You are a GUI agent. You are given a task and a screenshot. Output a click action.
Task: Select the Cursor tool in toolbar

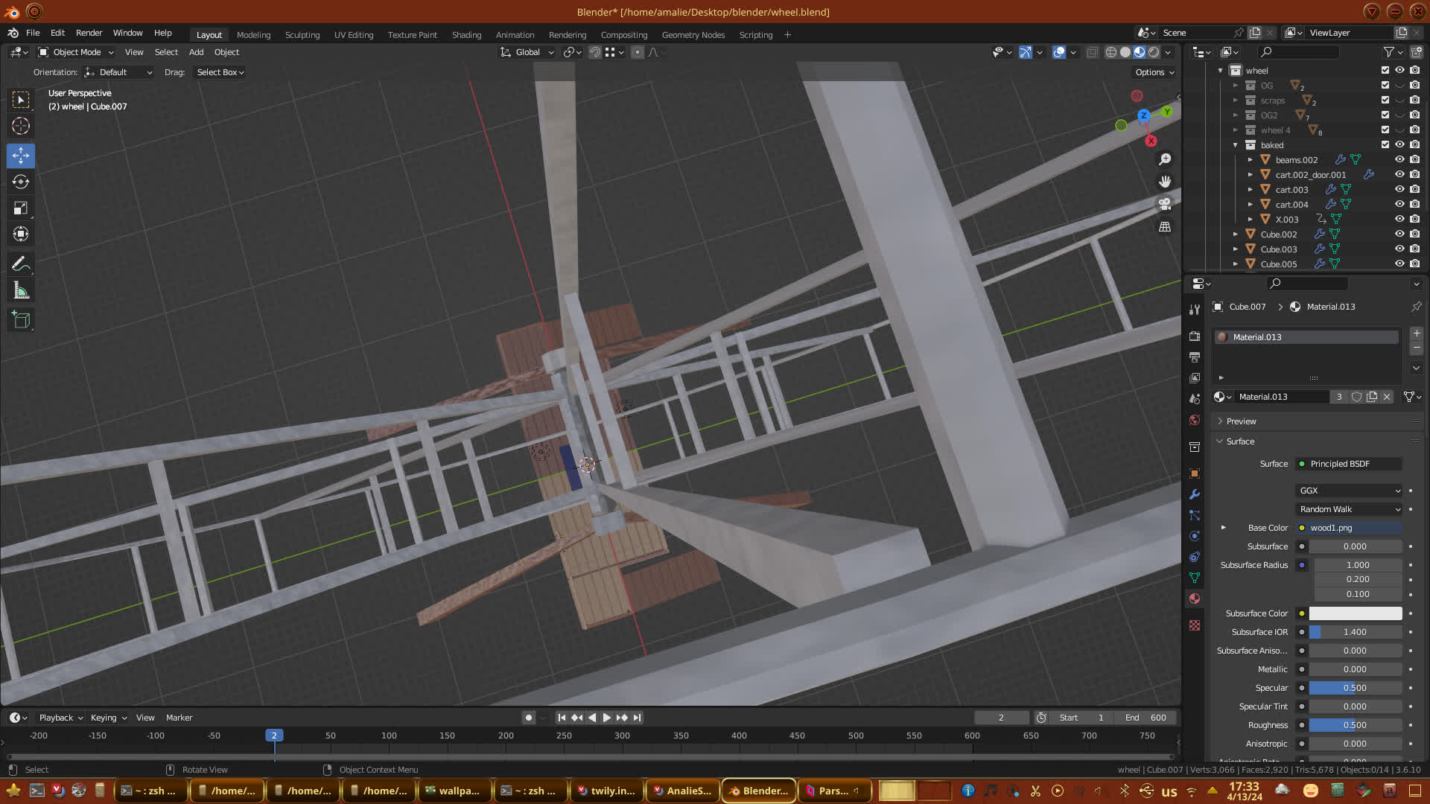(x=21, y=127)
